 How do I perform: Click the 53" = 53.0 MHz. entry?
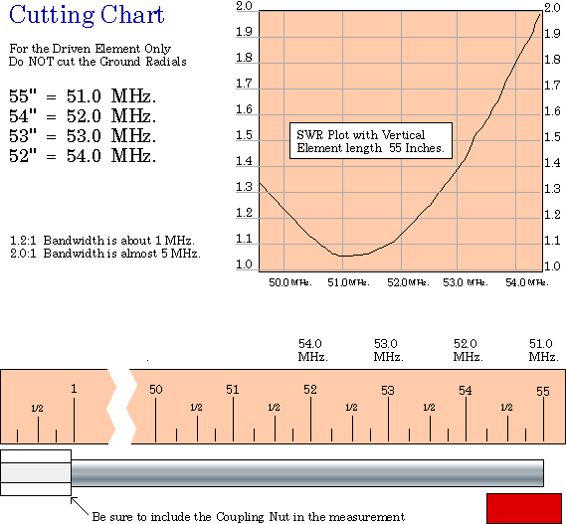[83, 136]
